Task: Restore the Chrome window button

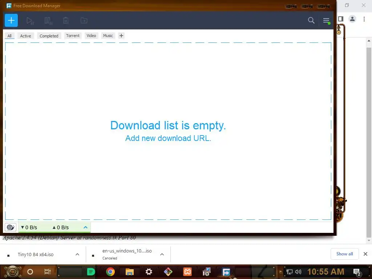Action: pyautogui.click(x=347, y=5)
